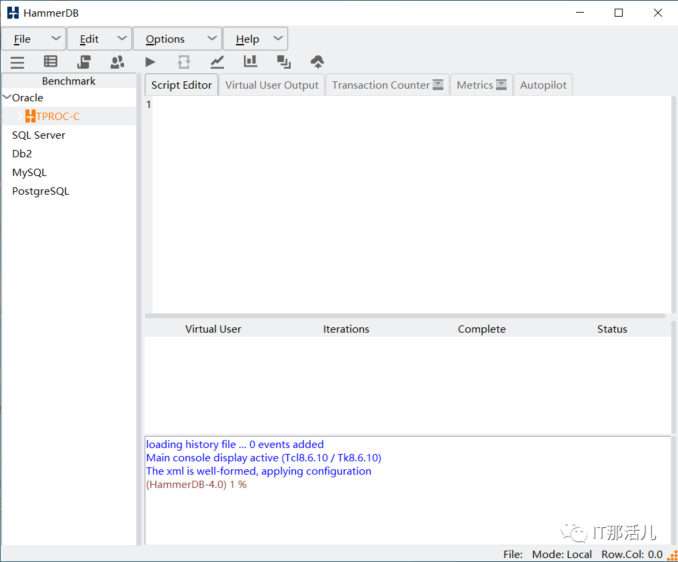Click the 'Mode: Local' status bar text
This screenshot has width=678, height=562.
(562, 555)
